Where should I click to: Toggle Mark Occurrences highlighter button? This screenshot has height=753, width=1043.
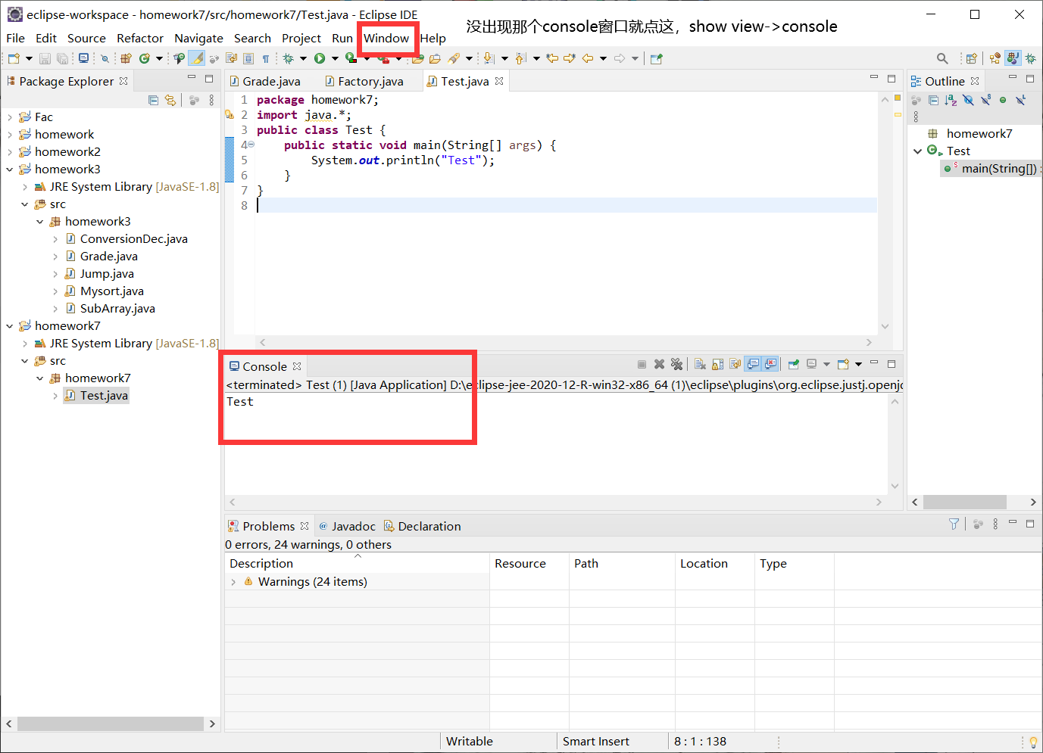(197, 58)
